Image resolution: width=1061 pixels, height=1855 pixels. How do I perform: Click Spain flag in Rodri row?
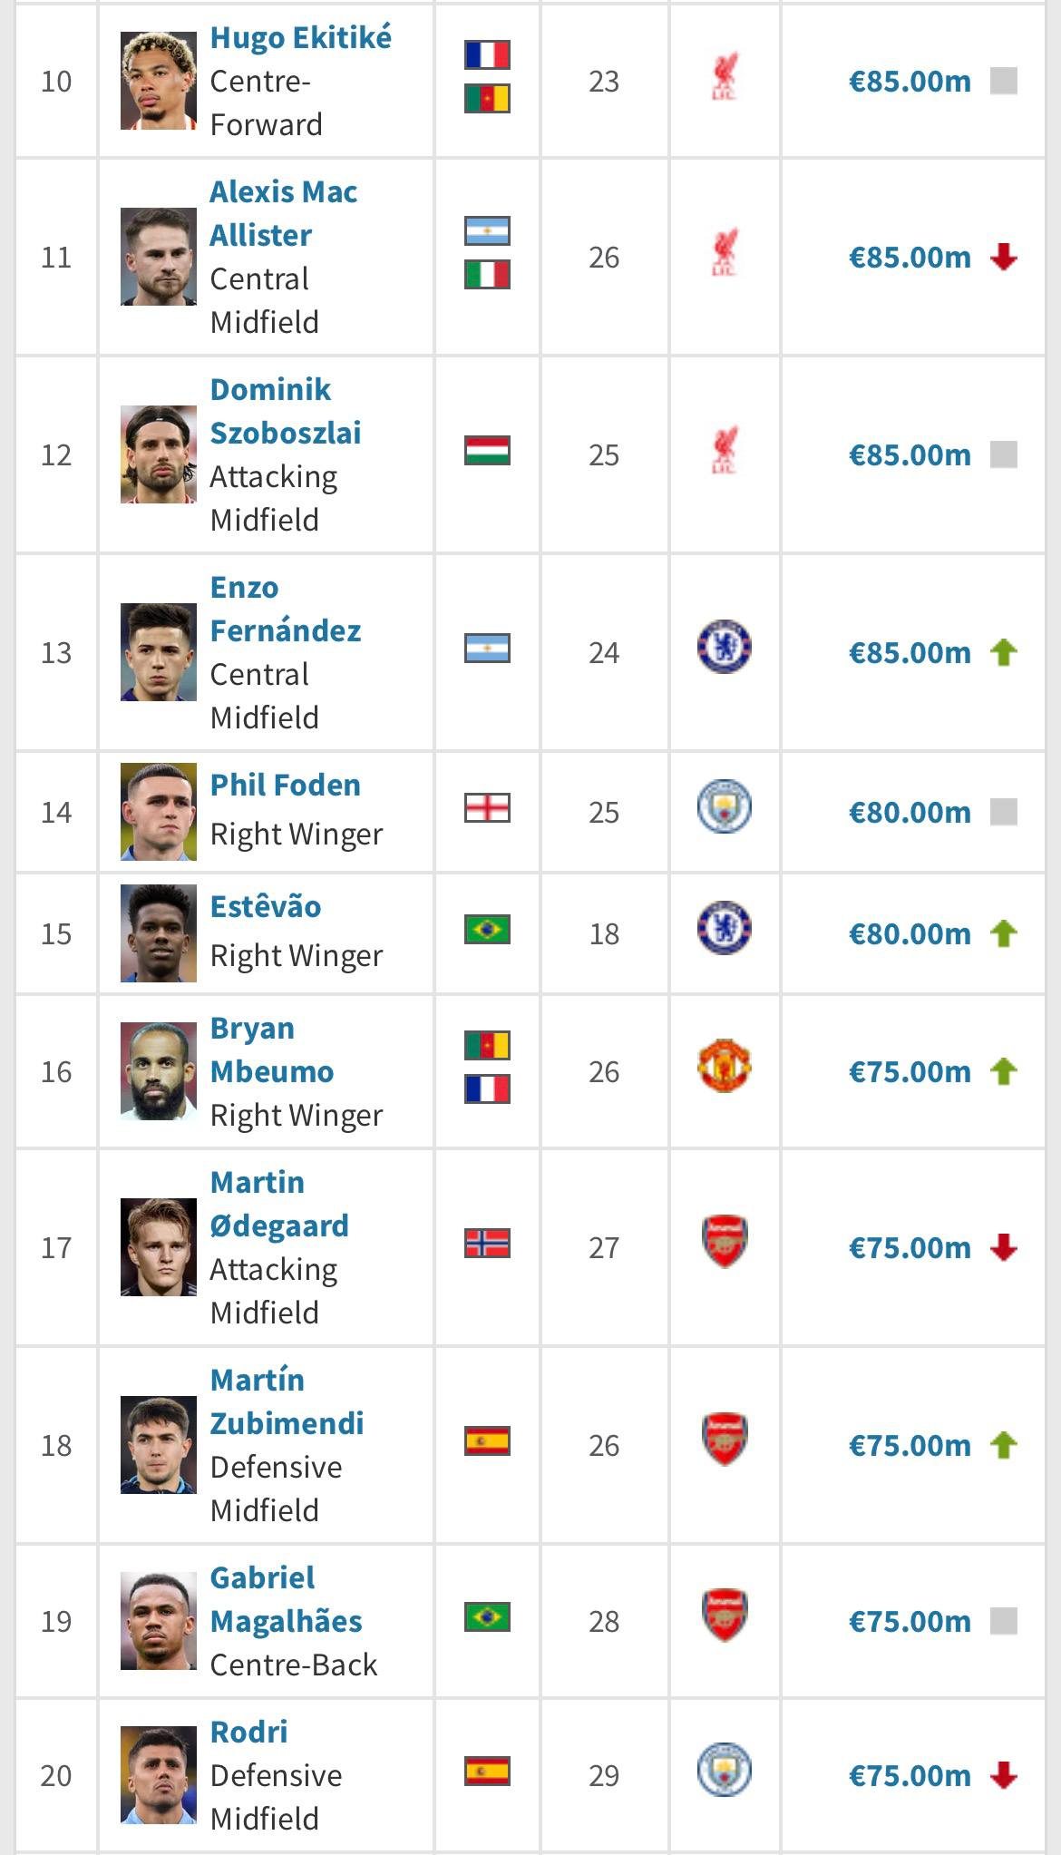[487, 1771]
